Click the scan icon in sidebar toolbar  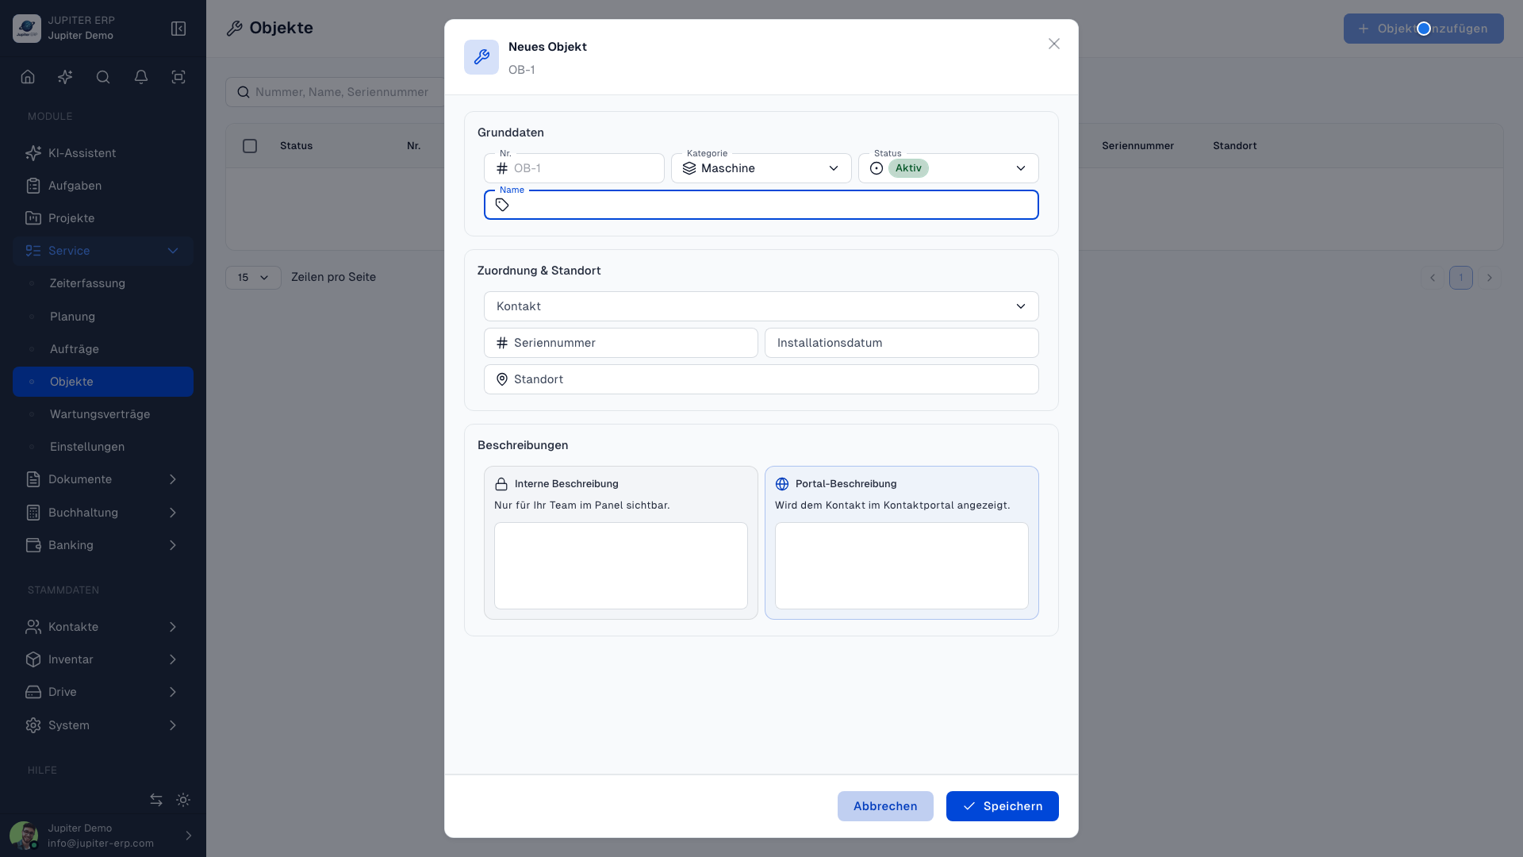tap(178, 77)
